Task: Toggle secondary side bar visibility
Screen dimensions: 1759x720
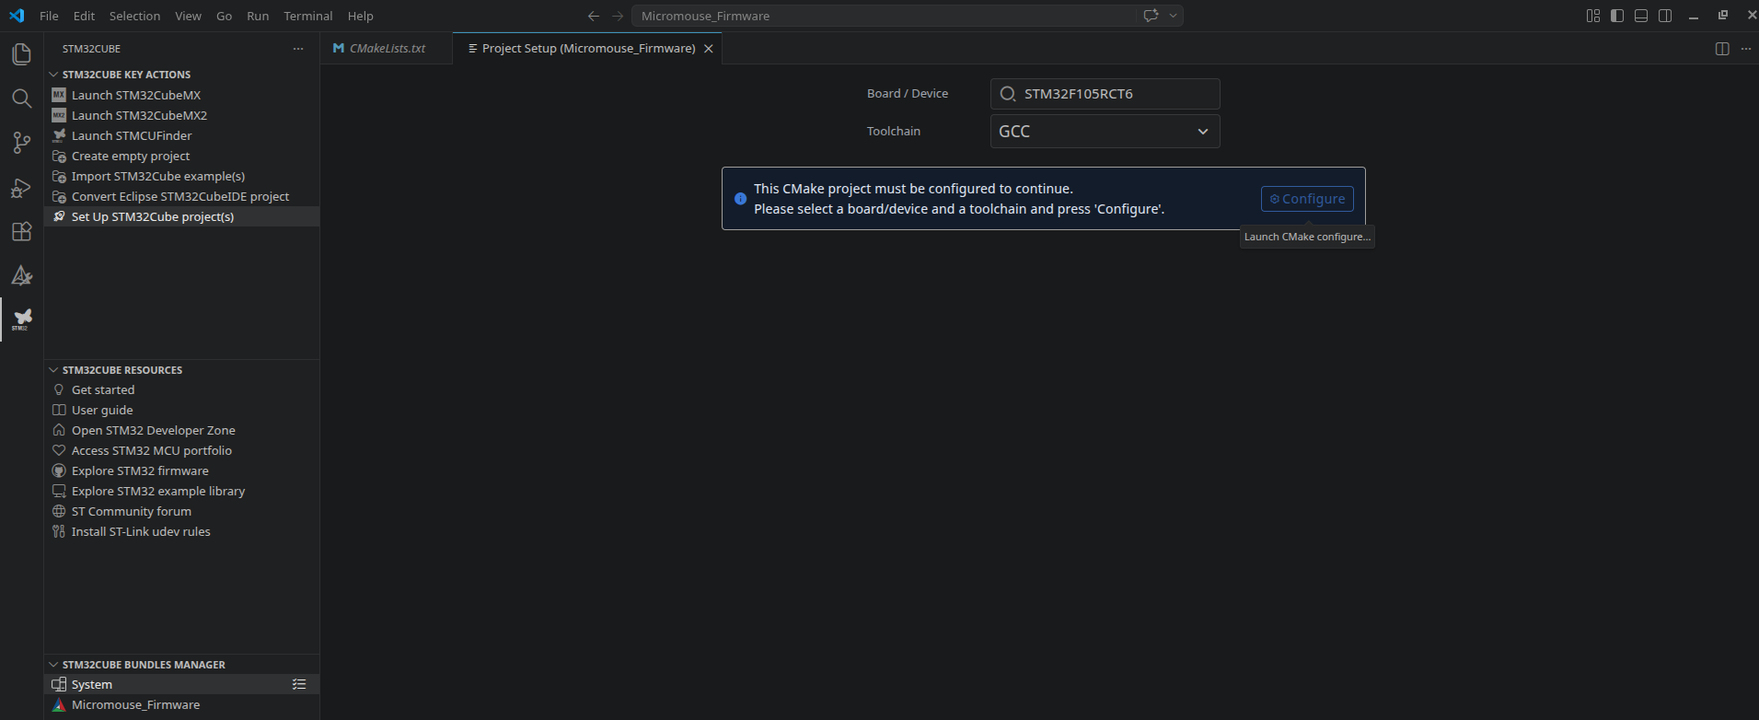Action: click(x=1665, y=16)
